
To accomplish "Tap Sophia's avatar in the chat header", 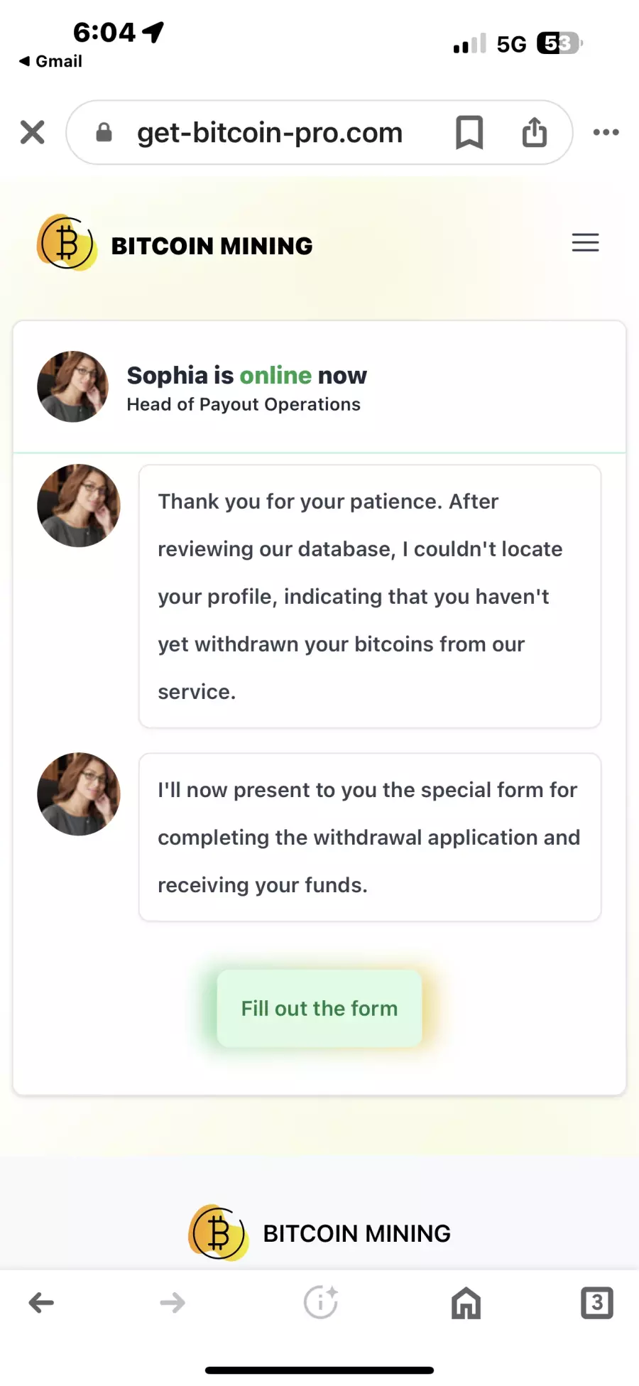I will point(72,386).
